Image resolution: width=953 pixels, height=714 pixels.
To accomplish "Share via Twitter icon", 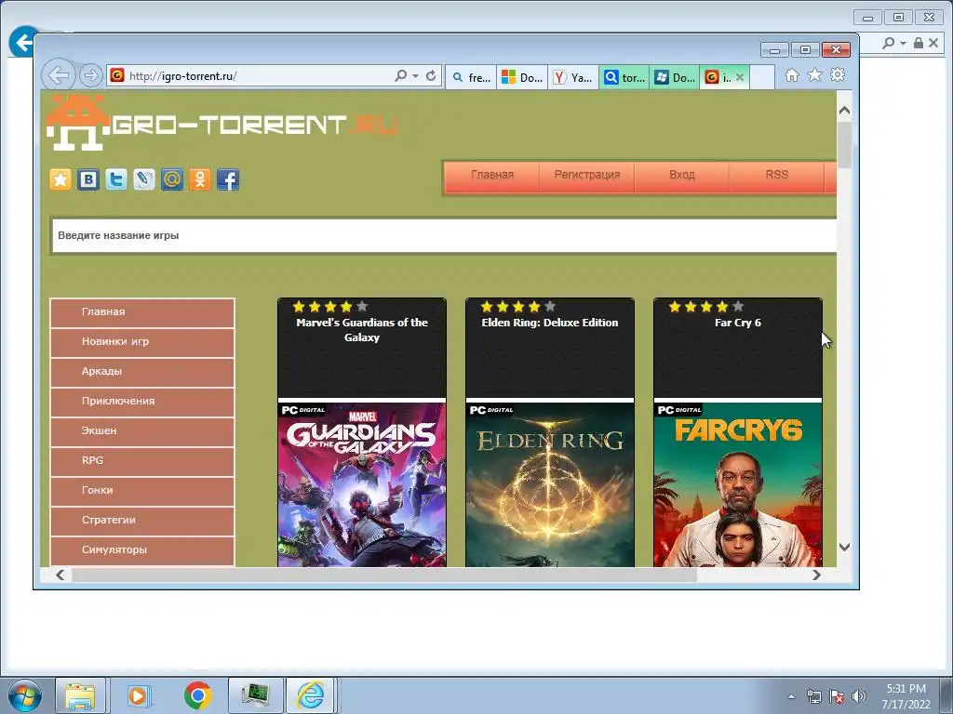I will tap(116, 179).
